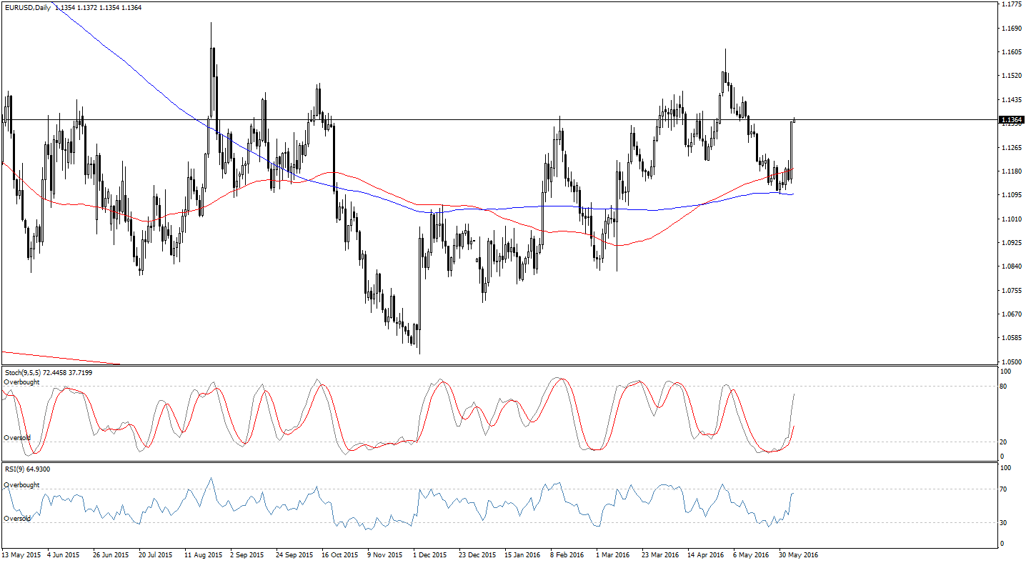Click the 1.1265 price axis label
1026x563 pixels.
1010,148
